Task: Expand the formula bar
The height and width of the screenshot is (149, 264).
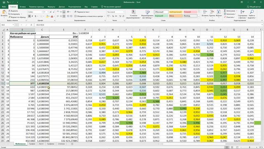Action: 262,25
